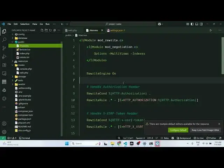Switch to the settings.json editor tab
224x168 pixels.
pos(116,30)
